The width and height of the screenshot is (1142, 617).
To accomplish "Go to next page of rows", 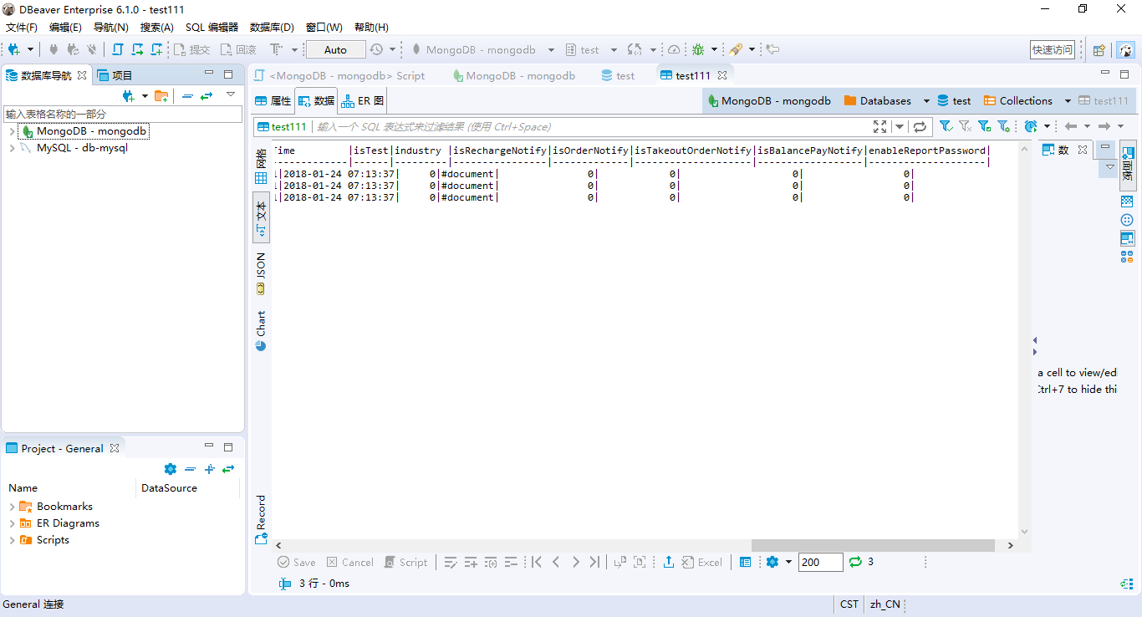I will [576, 563].
